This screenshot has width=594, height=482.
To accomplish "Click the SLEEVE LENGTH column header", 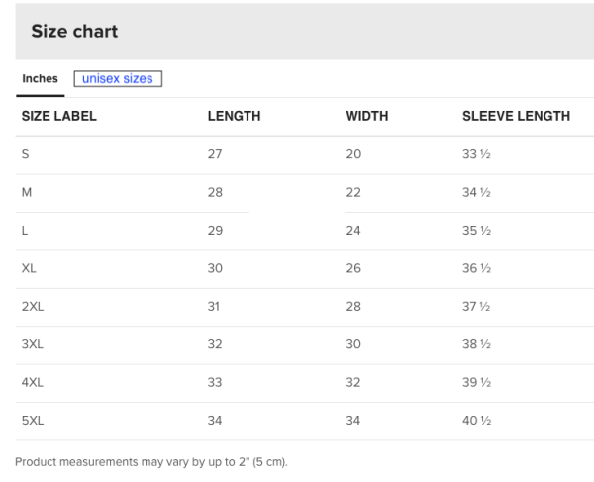I will (516, 117).
